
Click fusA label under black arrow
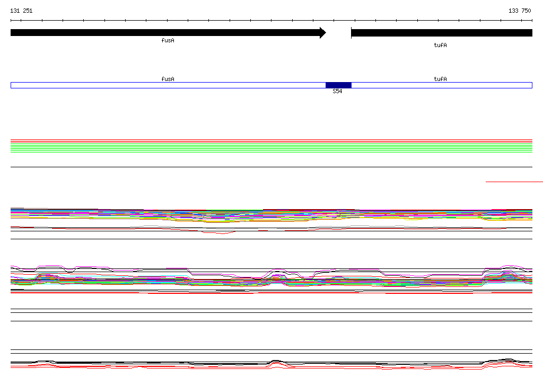tap(168, 40)
